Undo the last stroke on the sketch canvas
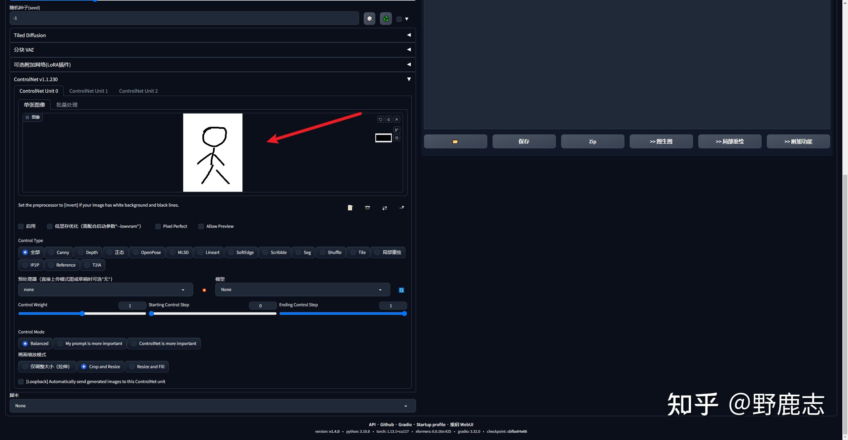848x440 pixels. tap(380, 119)
